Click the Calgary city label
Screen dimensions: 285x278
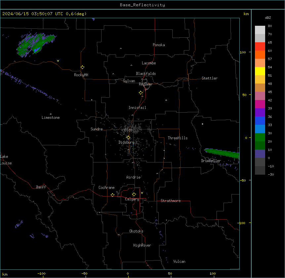[x=132, y=199]
